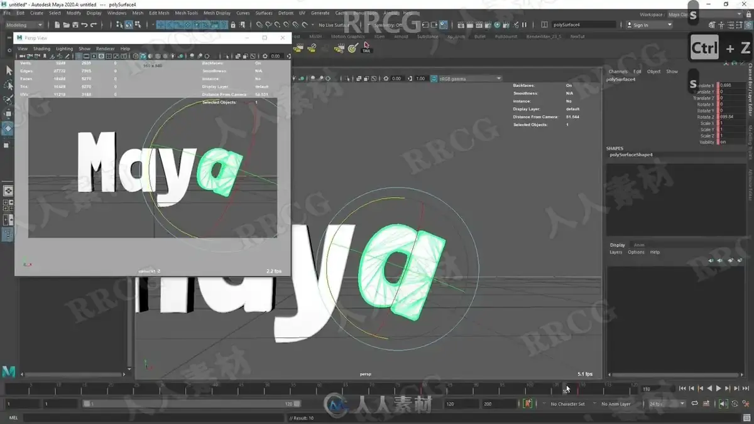Select the Lasso tool in the toolbox
Image resolution: width=754 pixels, height=424 pixels.
click(x=8, y=85)
